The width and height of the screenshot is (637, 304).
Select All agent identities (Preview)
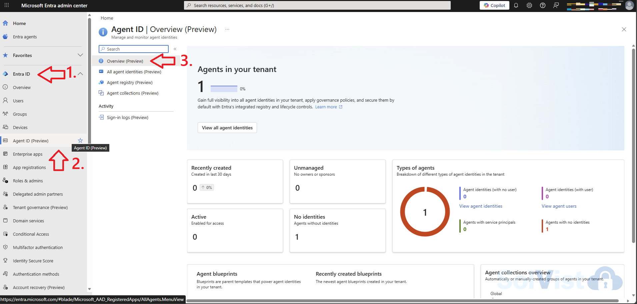point(134,72)
